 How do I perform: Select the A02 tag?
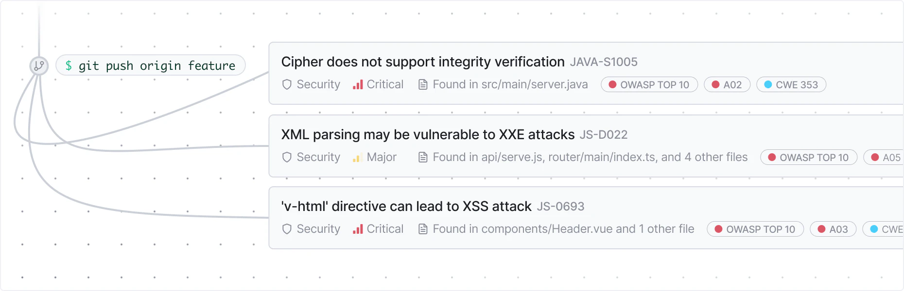pos(727,85)
